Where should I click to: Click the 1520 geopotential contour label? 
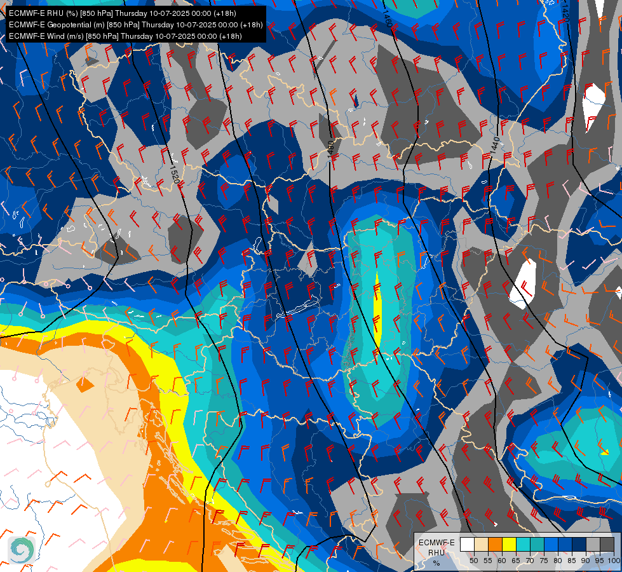coord(175,174)
